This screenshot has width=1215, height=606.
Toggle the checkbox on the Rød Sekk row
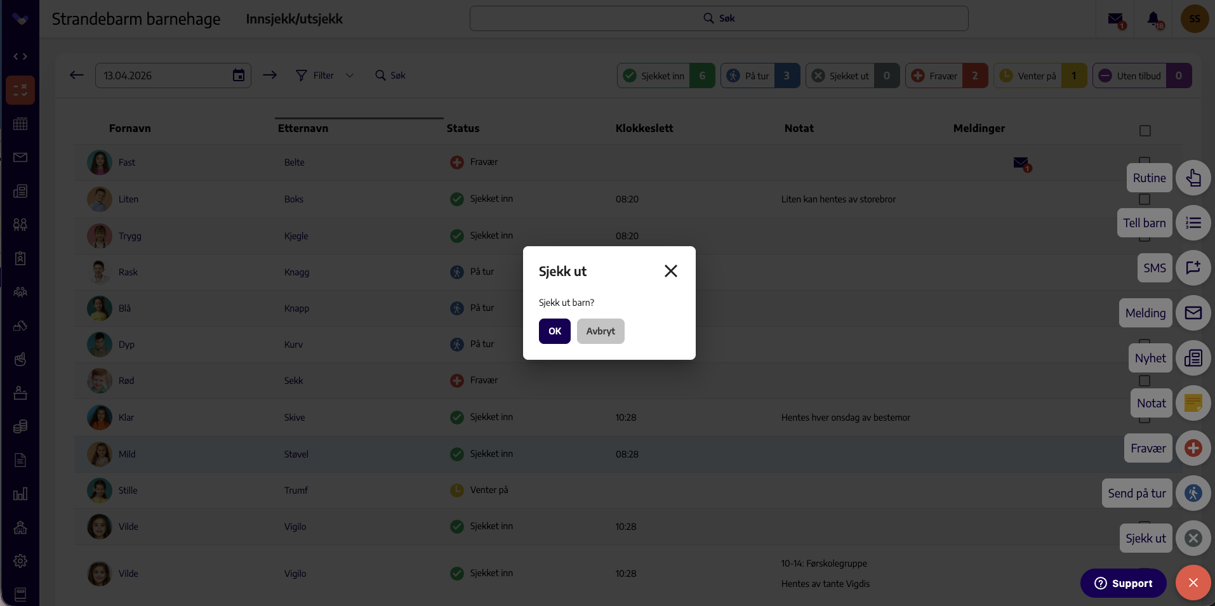click(1145, 381)
